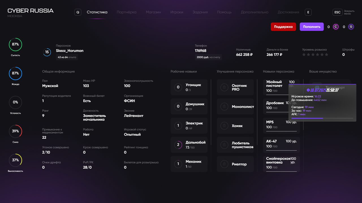Click the character name Skezz_Horumon

pyautogui.click(x=70, y=51)
